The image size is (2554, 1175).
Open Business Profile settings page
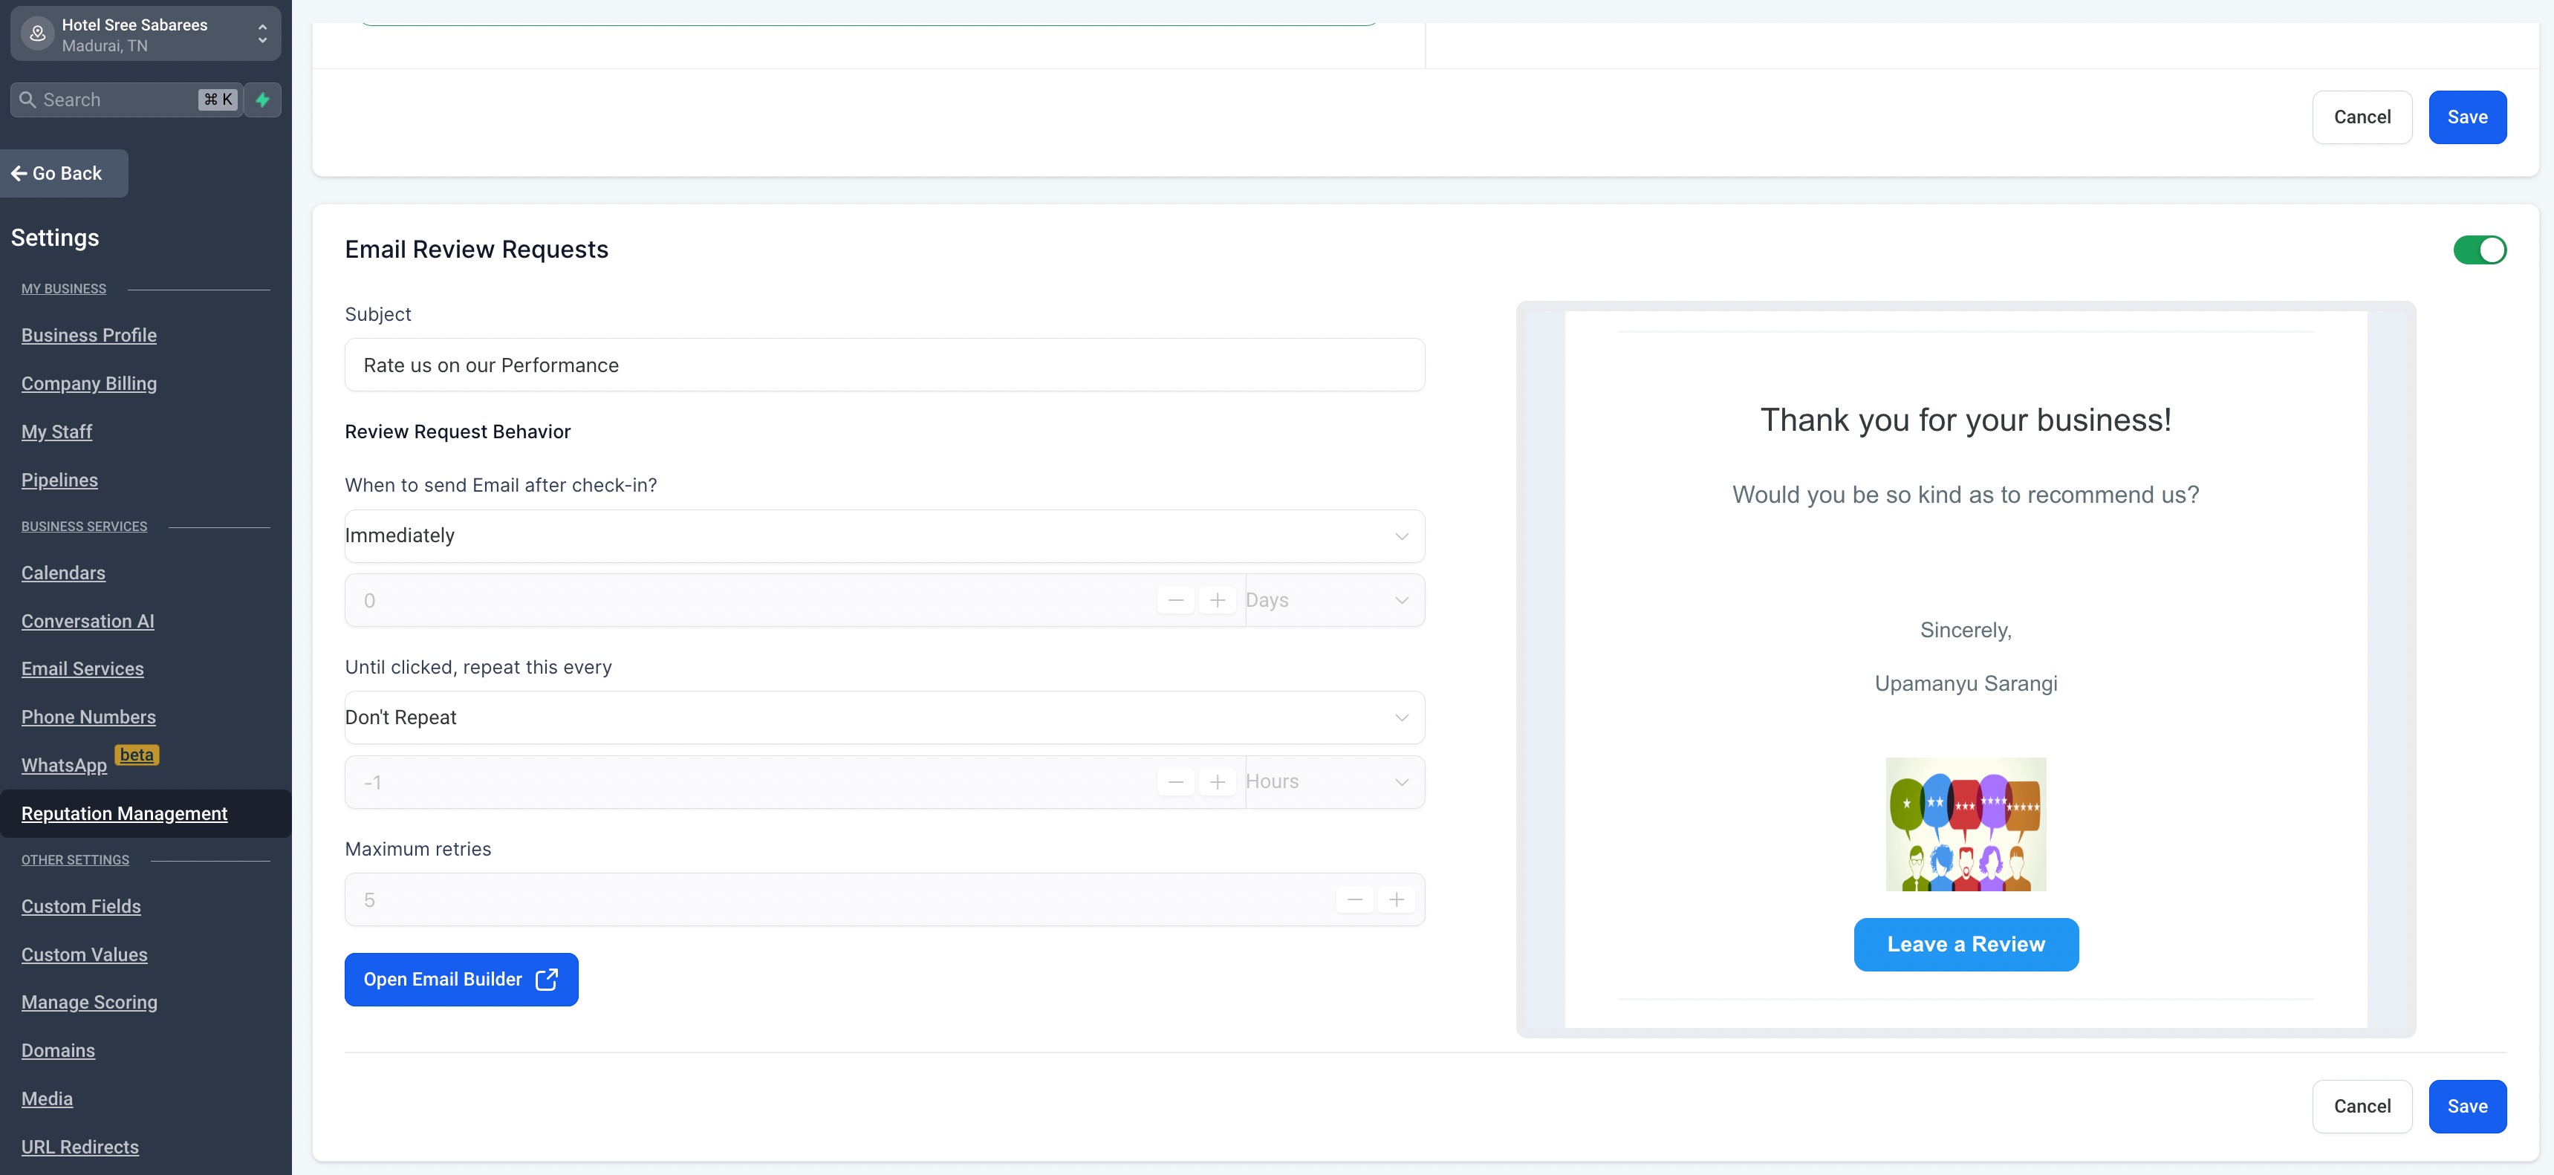89,336
